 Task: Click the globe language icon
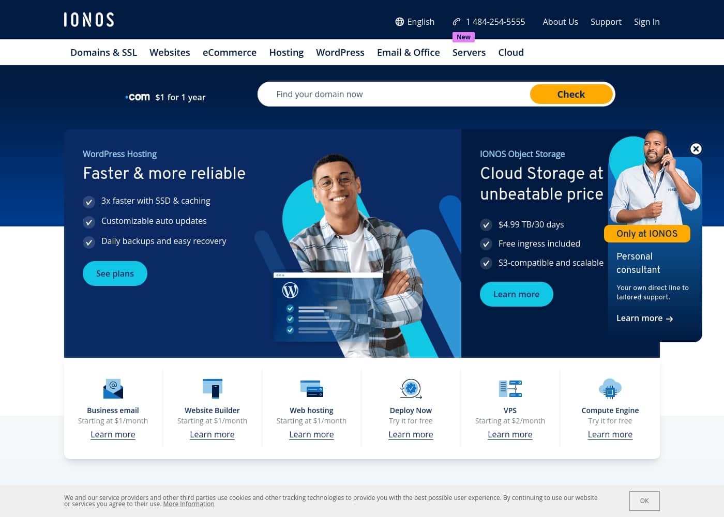coord(400,22)
